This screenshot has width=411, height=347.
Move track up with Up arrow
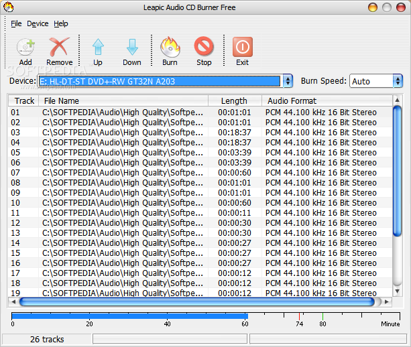click(x=98, y=47)
